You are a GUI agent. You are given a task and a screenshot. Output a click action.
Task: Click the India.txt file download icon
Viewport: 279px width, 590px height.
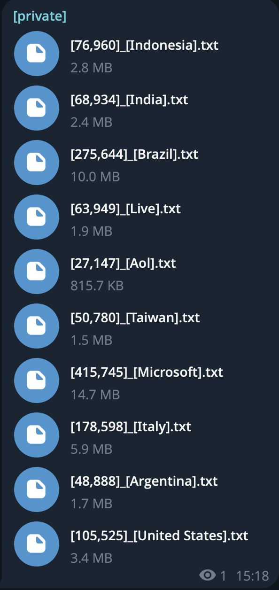tap(37, 108)
